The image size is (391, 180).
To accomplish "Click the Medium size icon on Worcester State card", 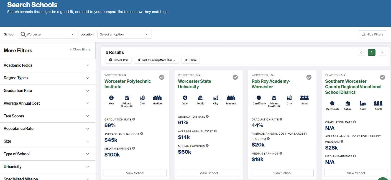I will click(231, 98).
